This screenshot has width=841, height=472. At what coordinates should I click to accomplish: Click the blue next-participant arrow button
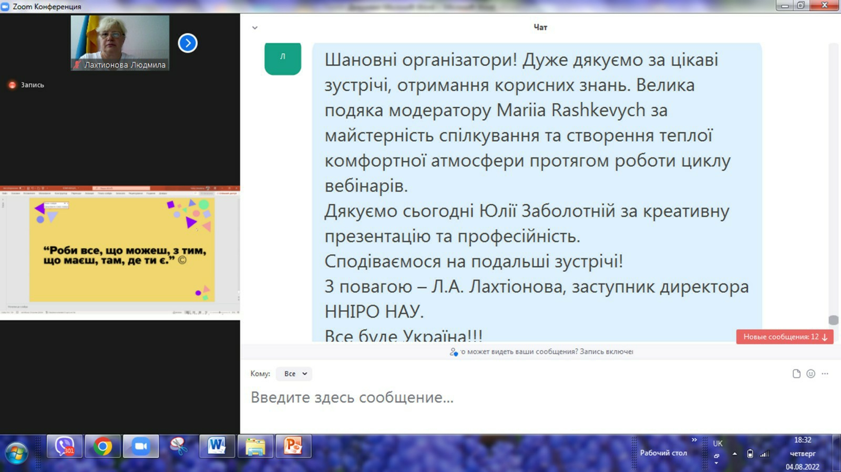[188, 43]
